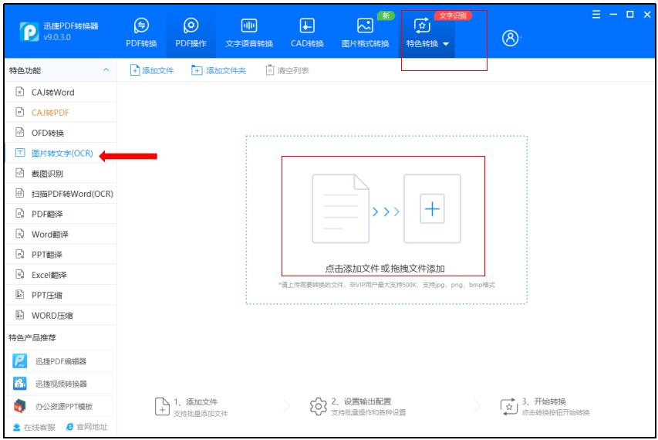Click the CAJ转Word document icon

click(x=20, y=91)
